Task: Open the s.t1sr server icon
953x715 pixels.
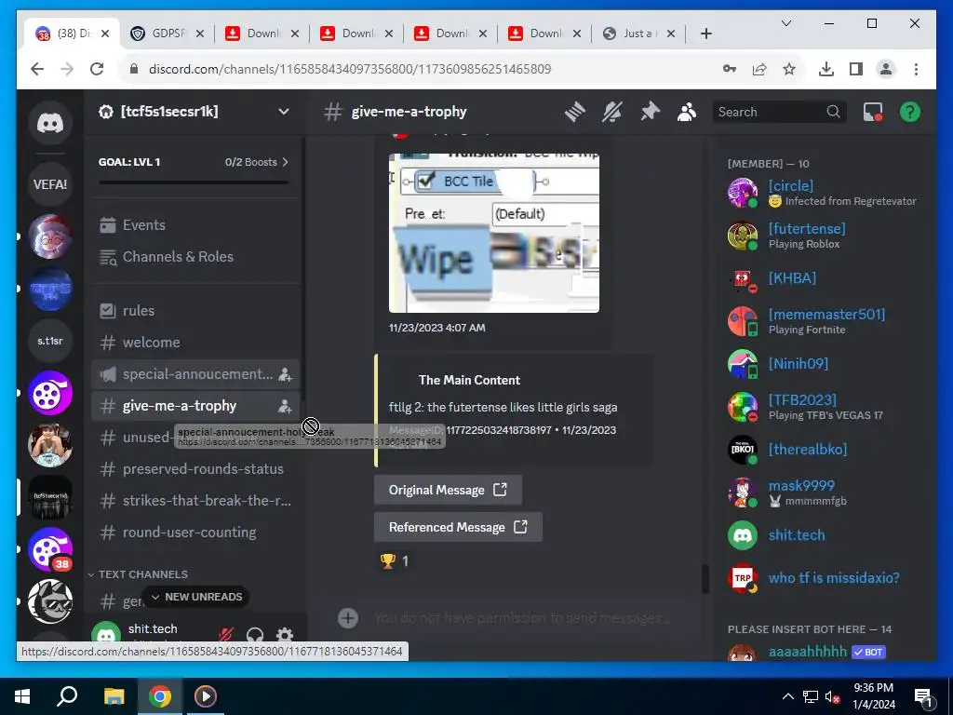Action: point(50,341)
